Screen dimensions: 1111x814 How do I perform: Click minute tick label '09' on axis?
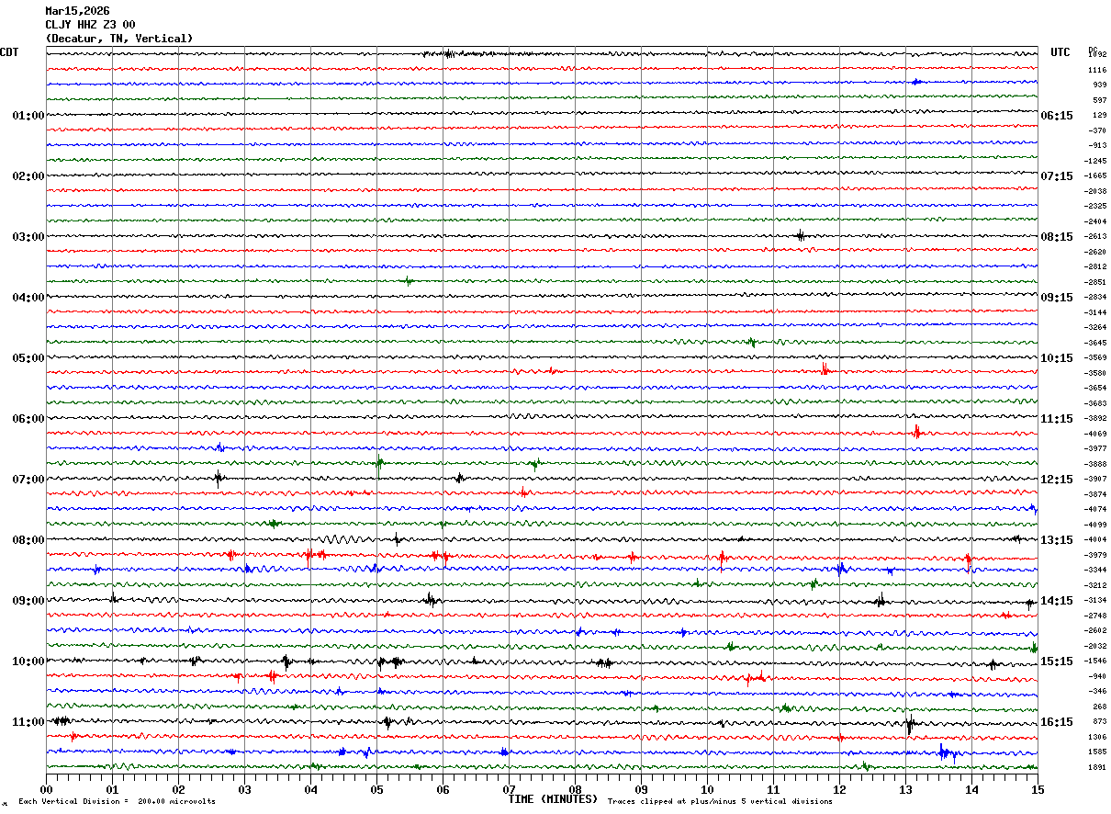pos(641,789)
